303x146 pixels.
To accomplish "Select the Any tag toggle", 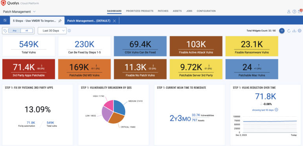I will pyautogui.click(x=15, y=31).
